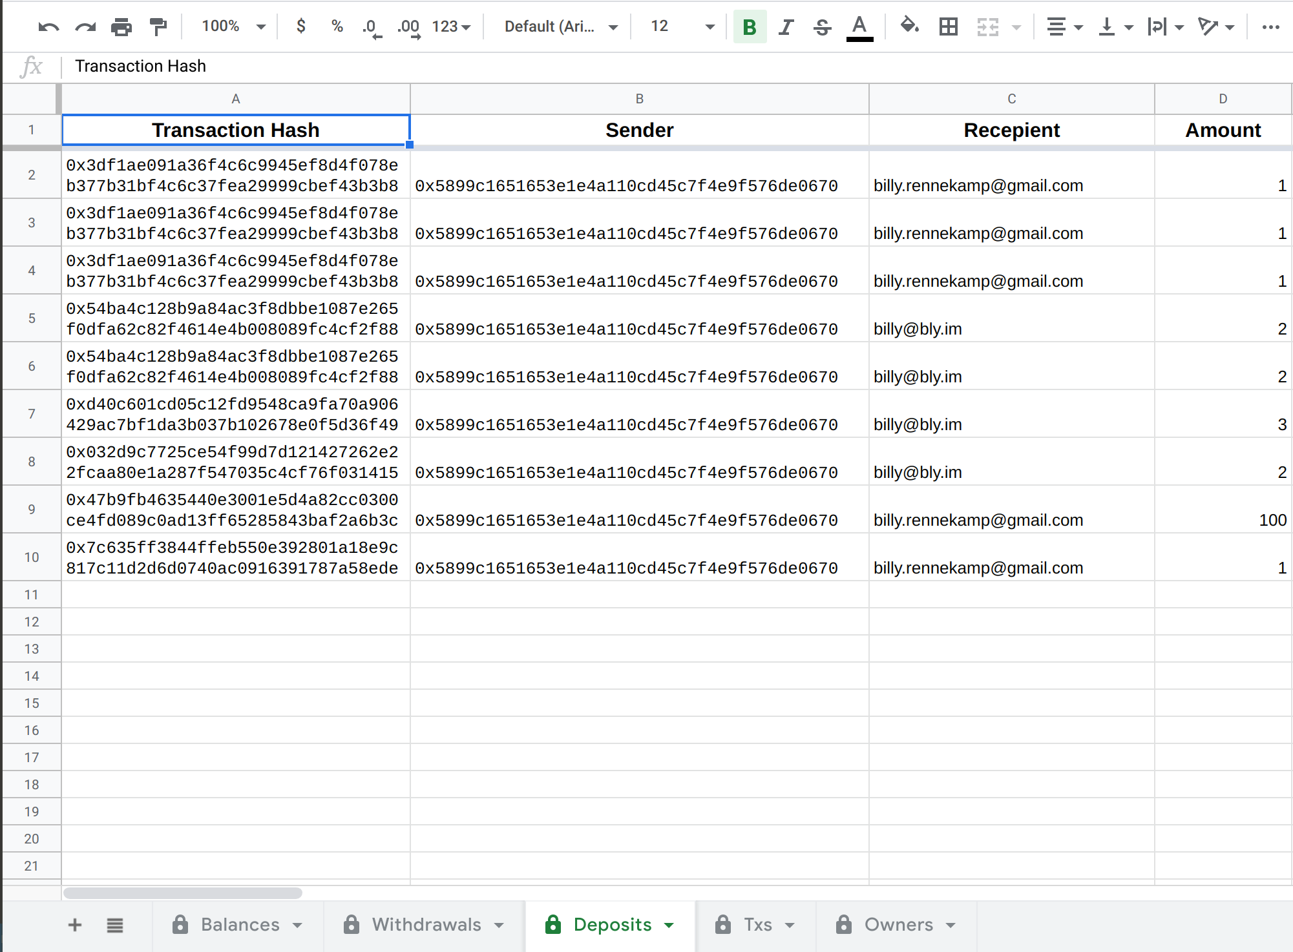This screenshot has width=1293, height=952.
Task: Expand the font size 12 dropdown
Action: coord(682,26)
